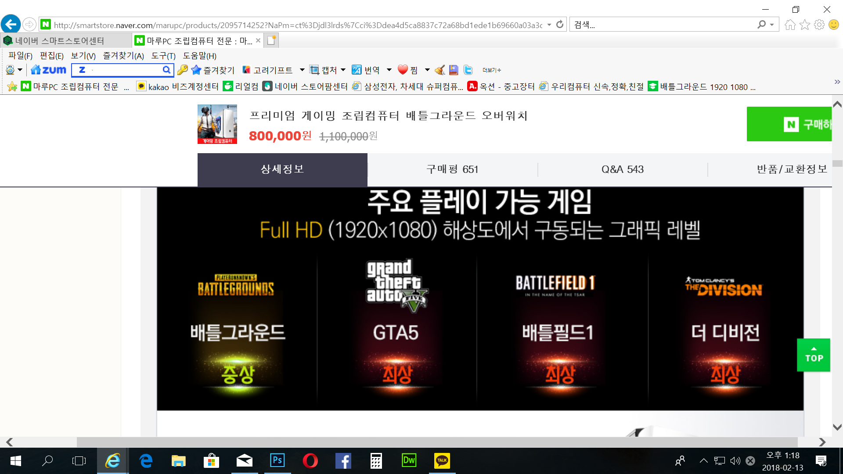Click the 캡처 capture tool
843x474 pixels.
(323, 70)
